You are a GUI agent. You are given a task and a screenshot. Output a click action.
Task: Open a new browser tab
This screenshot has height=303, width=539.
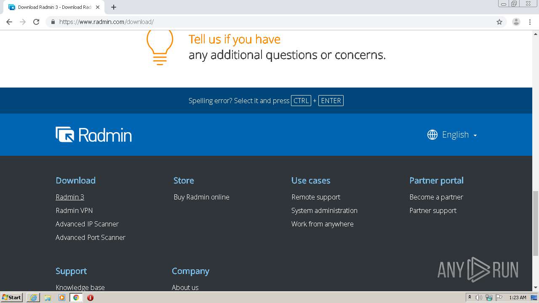[114, 7]
